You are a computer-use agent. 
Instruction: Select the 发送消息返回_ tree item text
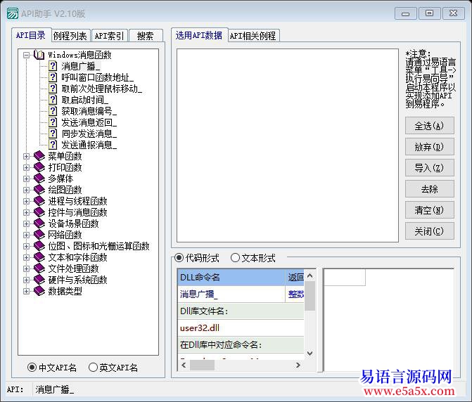tap(89, 122)
